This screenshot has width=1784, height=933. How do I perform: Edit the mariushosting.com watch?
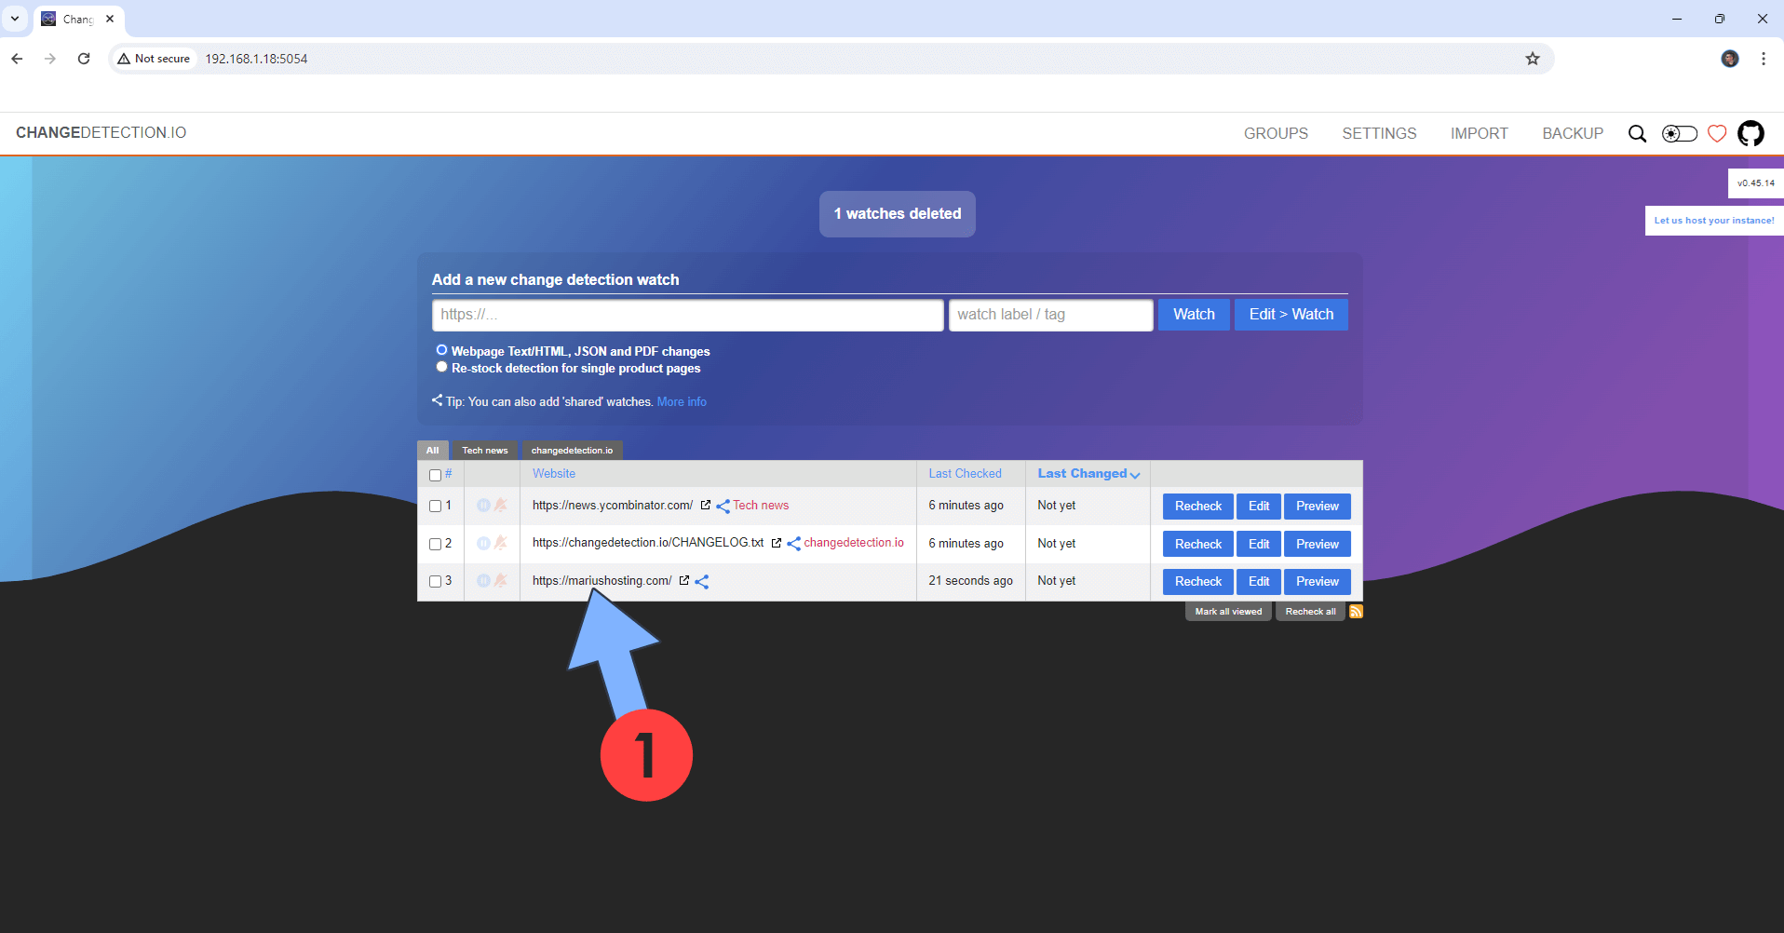click(1259, 581)
